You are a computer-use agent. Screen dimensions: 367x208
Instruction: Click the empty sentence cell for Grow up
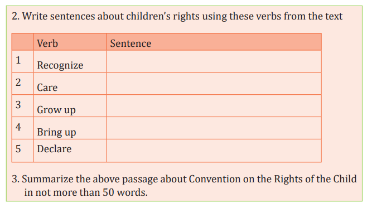click(214, 106)
